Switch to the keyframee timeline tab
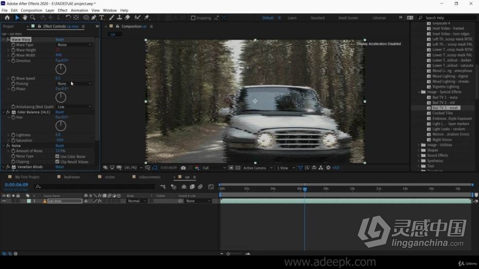Image resolution: width=479 pixels, height=269 pixels. pos(72,177)
